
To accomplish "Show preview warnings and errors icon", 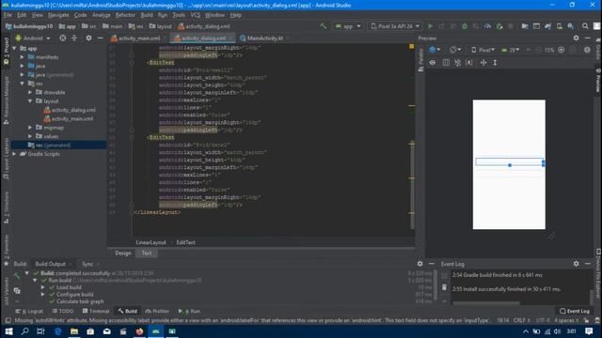I will click(x=587, y=50).
